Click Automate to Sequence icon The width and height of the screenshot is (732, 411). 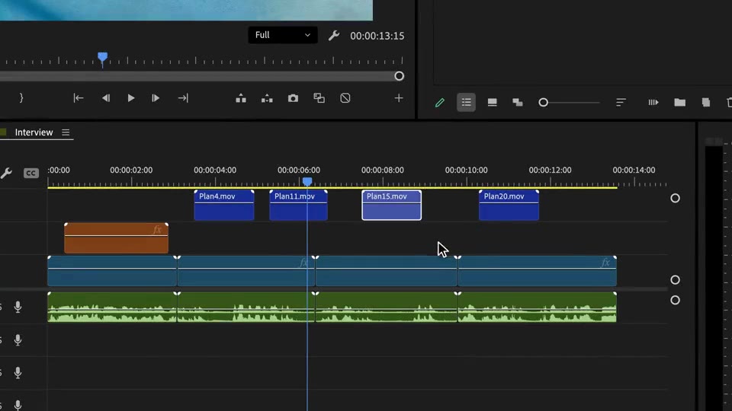653,103
